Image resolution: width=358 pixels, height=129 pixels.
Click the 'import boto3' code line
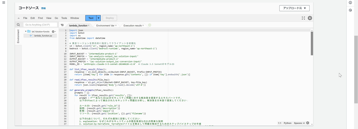coord(77,33)
